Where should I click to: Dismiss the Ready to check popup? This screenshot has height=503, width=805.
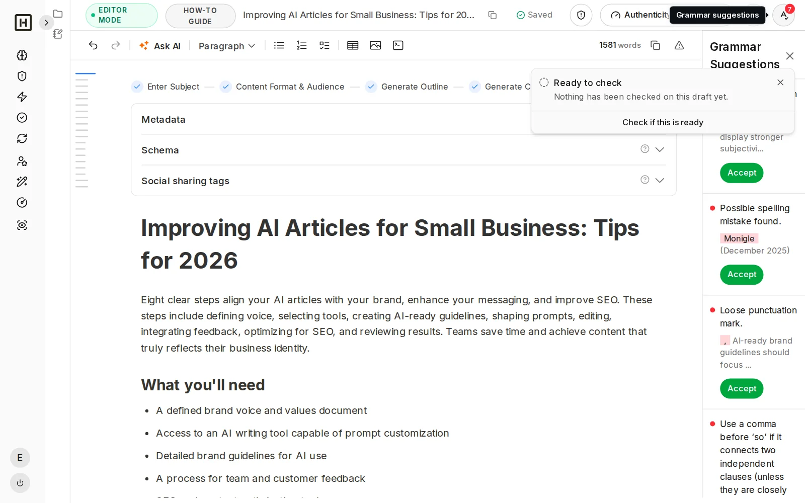point(780,82)
